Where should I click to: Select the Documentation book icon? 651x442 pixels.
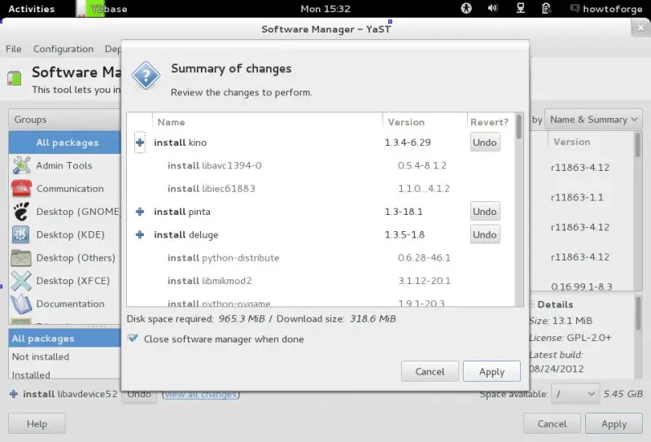(x=21, y=304)
